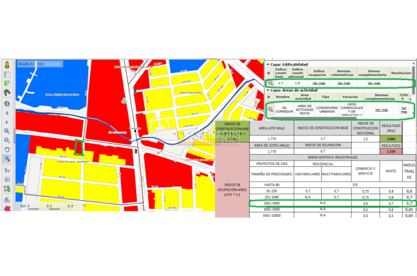The image size is (417, 276).
Task: Zoom to full extent with globe icon
Action: tap(7, 104)
